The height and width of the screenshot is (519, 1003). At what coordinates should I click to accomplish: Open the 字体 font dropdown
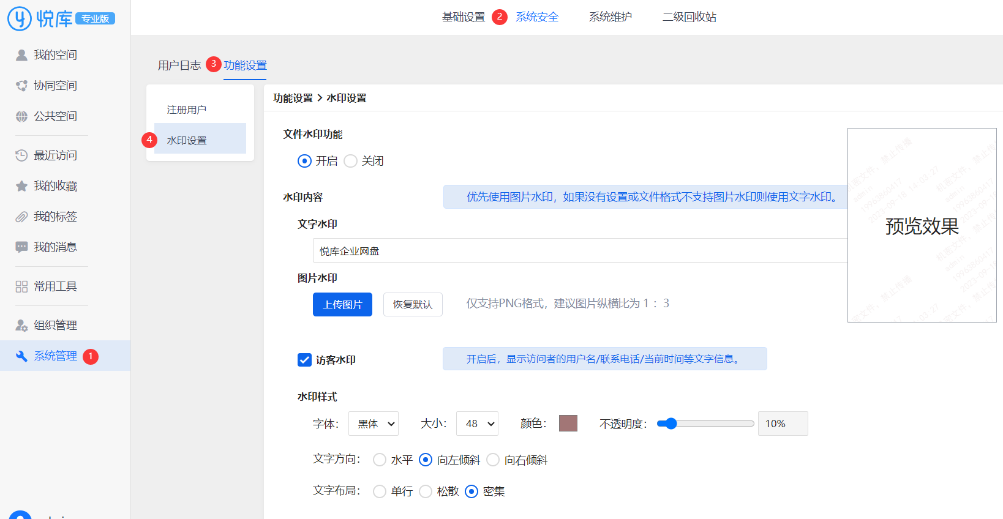click(373, 424)
